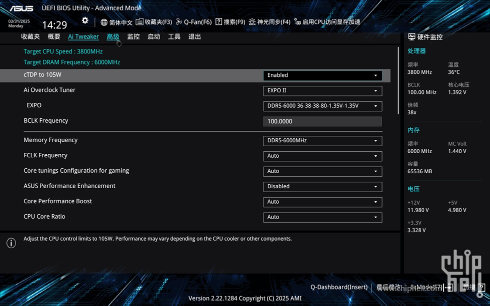
Task: Click the question-mark search icon for 搜索(F9)
Action: (x=219, y=21)
